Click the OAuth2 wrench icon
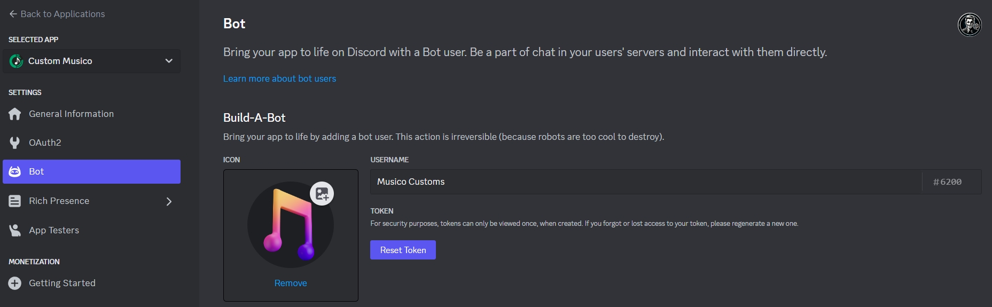The height and width of the screenshot is (307, 992). pyautogui.click(x=15, y=143)
